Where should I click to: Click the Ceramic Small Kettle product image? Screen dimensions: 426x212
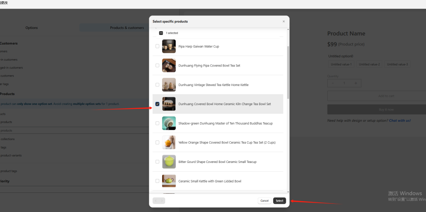pos(169,181)
